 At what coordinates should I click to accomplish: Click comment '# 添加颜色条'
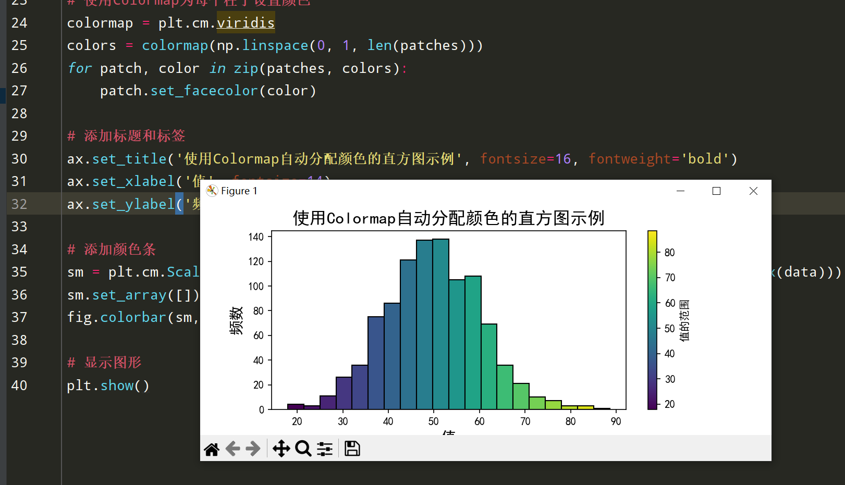coord(112,250)
